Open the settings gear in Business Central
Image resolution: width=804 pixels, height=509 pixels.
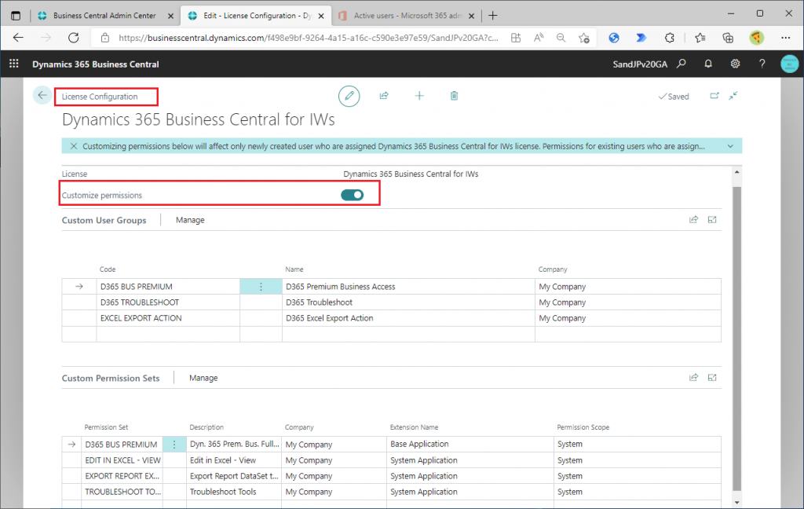pyautogui.click(x=735, y=64)
